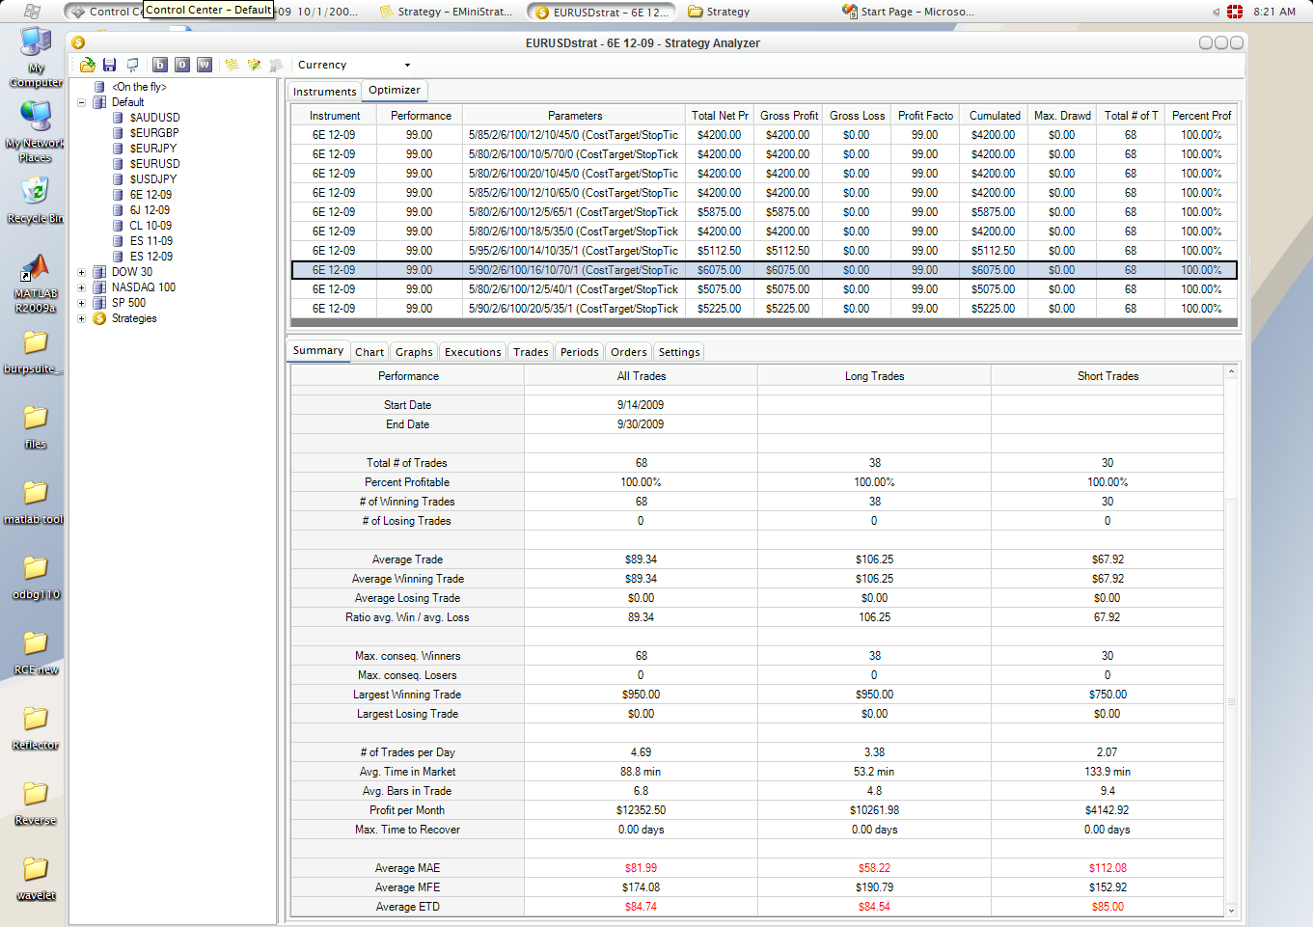Switch to the Optimizer tab
1313x927 pixels.
395,90
